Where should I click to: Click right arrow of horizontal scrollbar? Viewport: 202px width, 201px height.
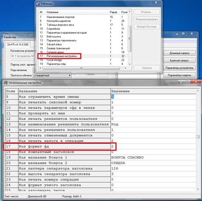point(126,68)
